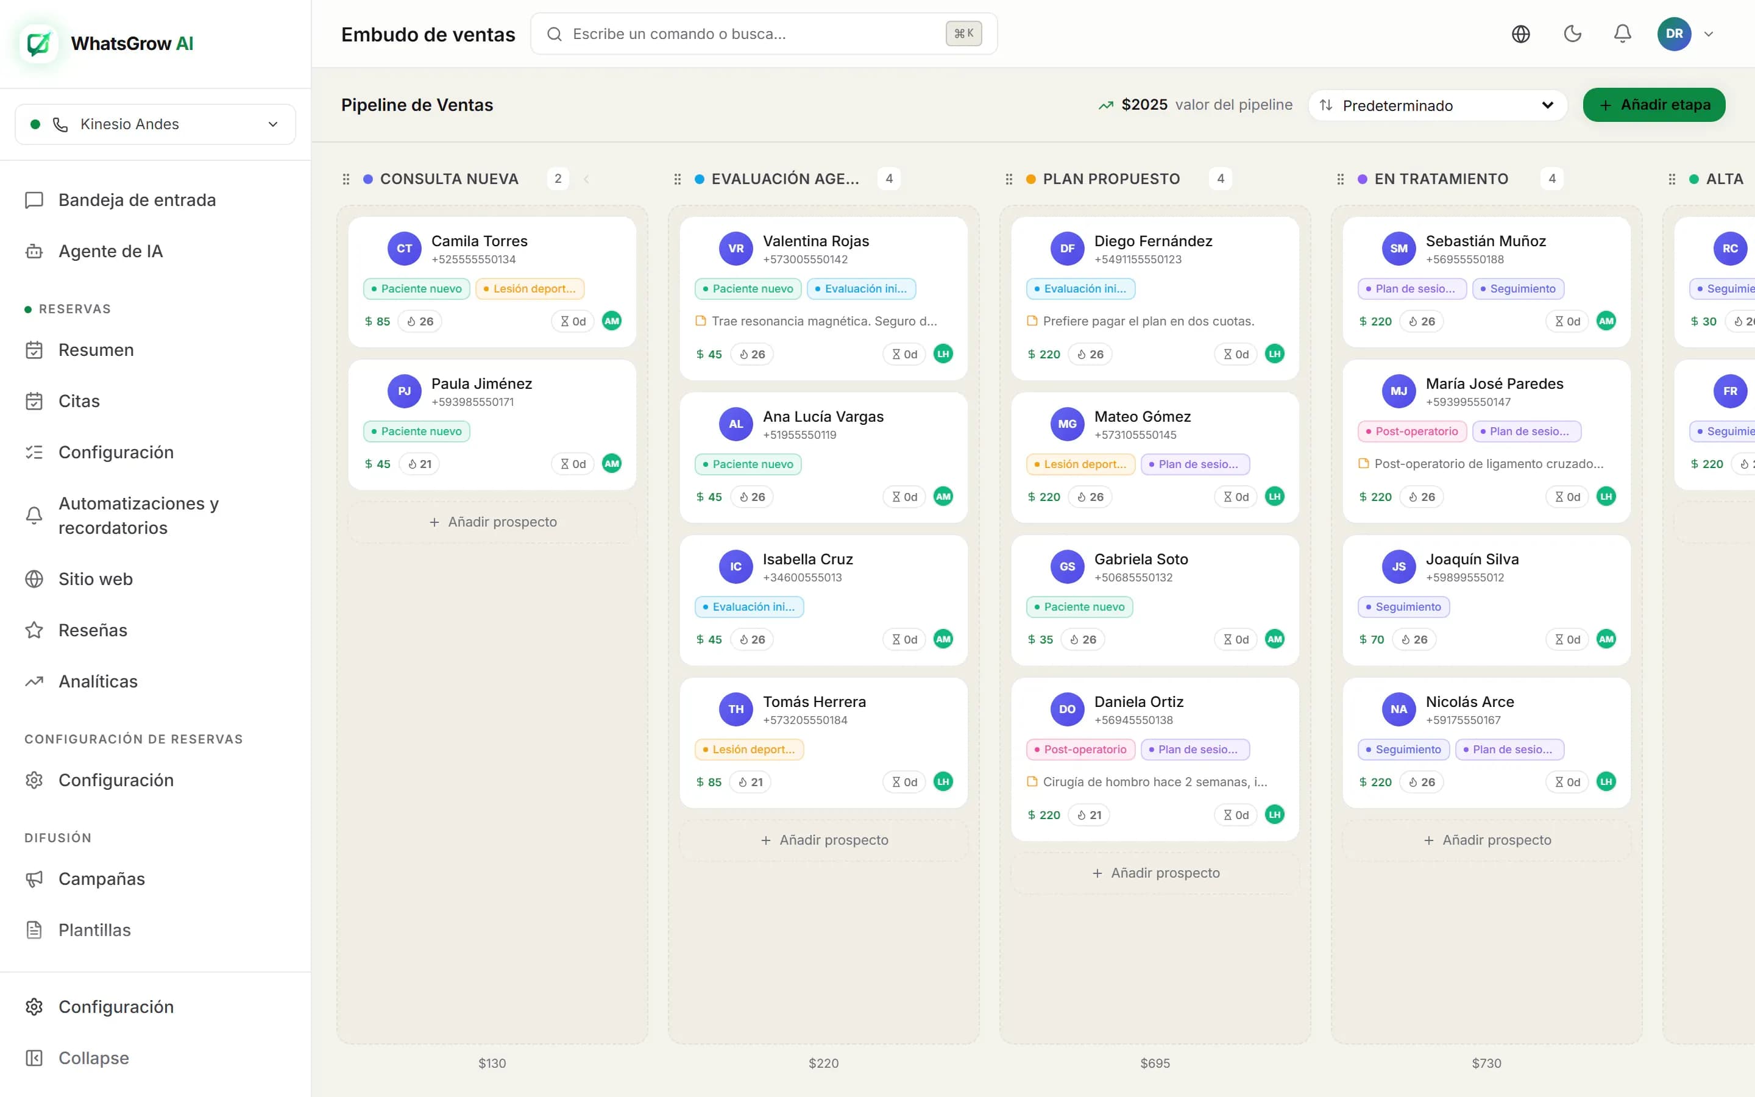The width and height of the screenshot is (1755, 1097).
Task: Click the DR user avatar
Action: click(1674, 34)
